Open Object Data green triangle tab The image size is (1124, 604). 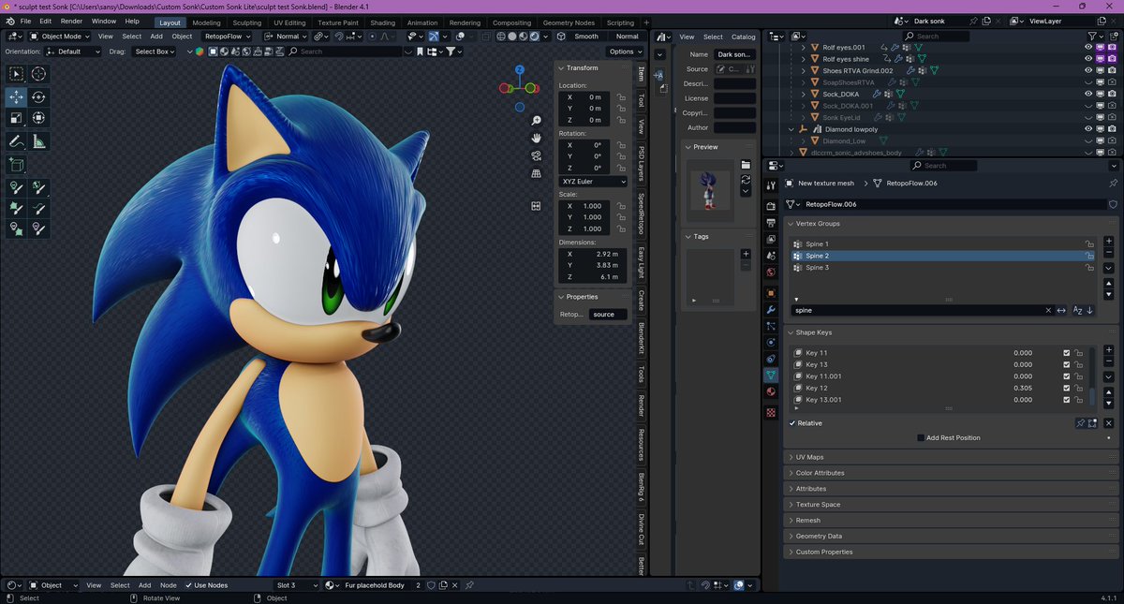tap(771, 375)
